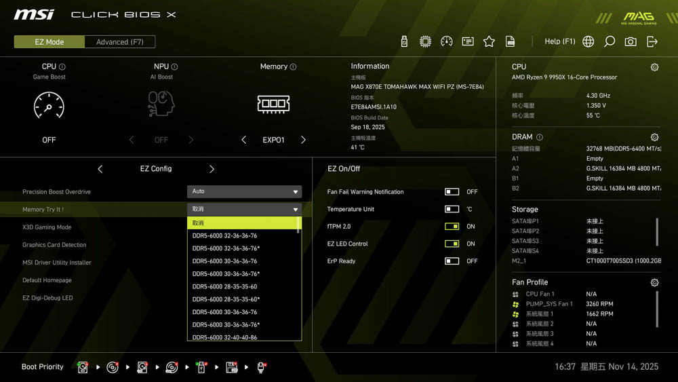Viewport: 678px width, 382px height.
Task: Open the Precision Boost Overdrive dropdown
Action: coord(244,192)
